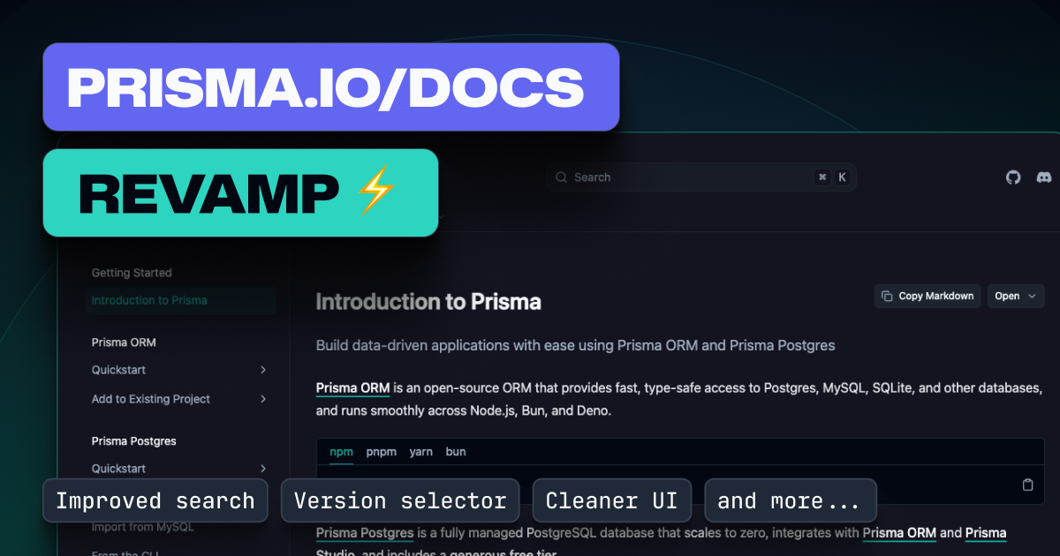Open the Open dropdown menu

click(1015, 296)
